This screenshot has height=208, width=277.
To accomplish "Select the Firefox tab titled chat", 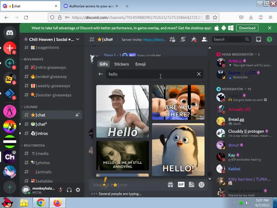I will [x=30, y=6].
